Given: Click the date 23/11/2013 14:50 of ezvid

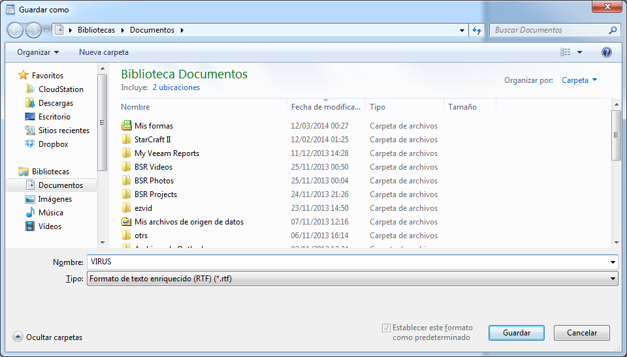Looking at the screenshot, I should 320,208.
